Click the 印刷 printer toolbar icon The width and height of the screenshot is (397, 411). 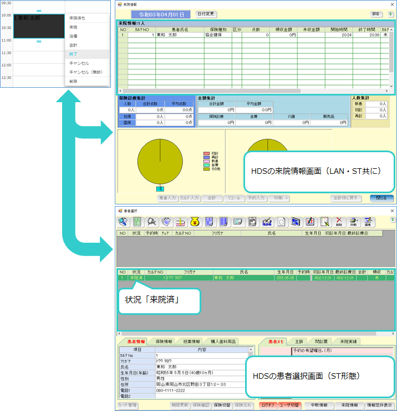pos(354,222)
